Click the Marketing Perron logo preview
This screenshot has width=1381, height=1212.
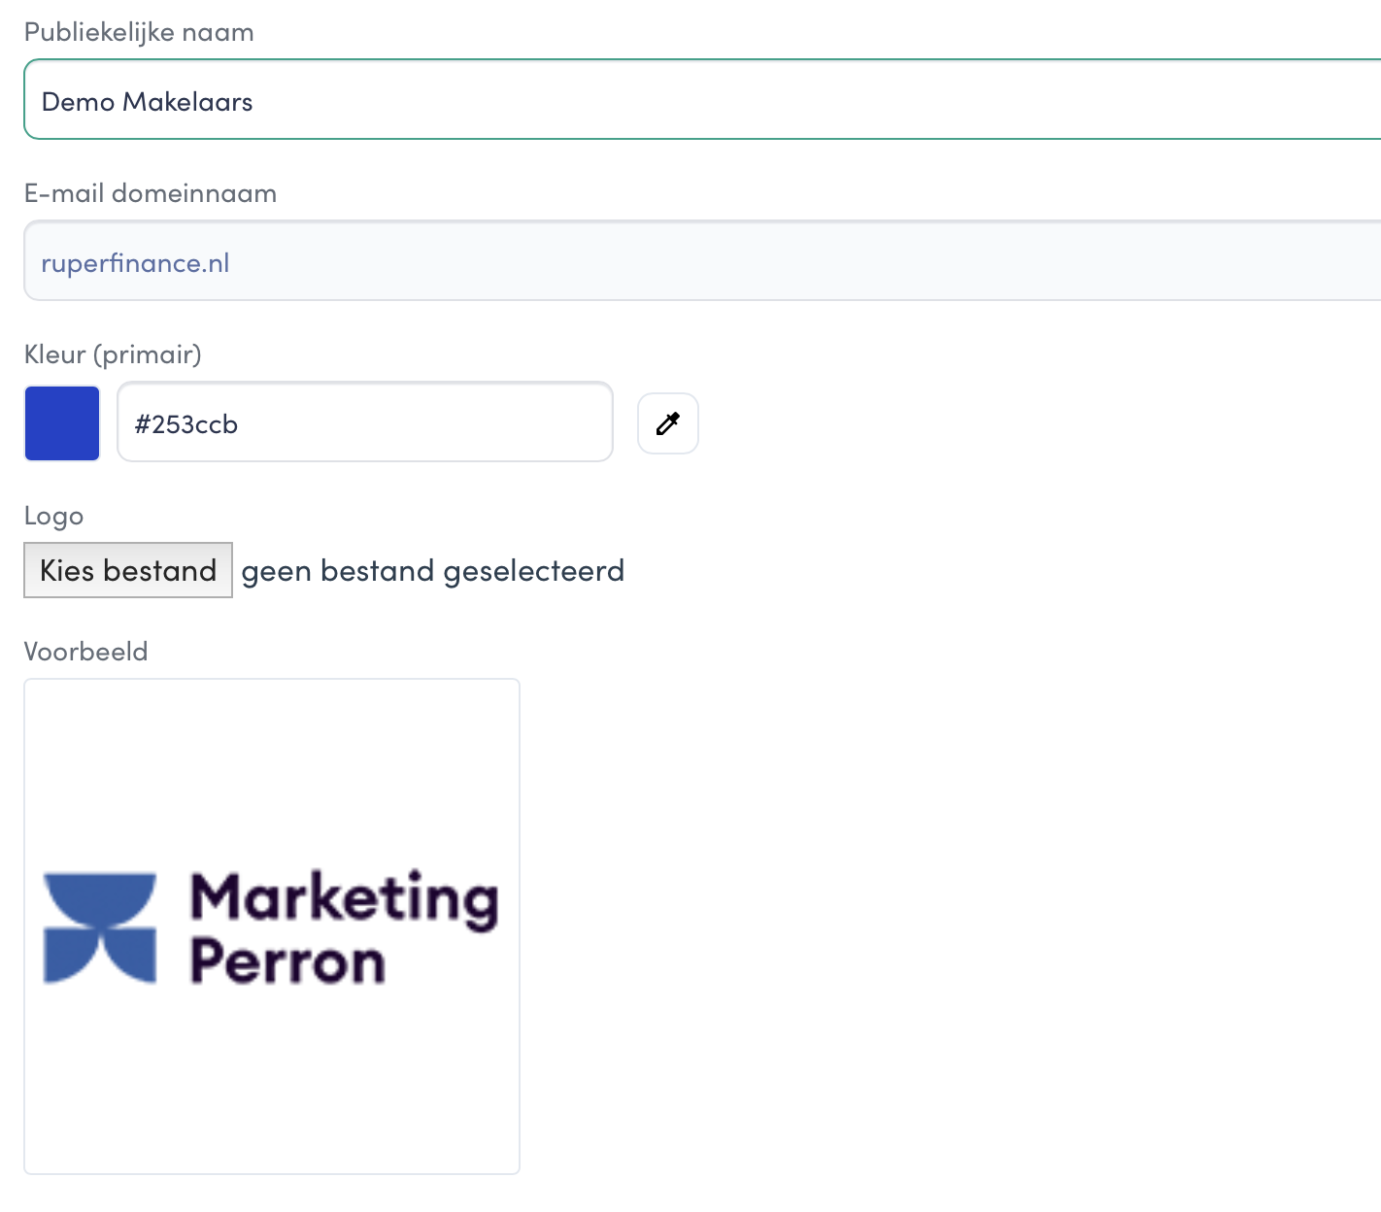pyautogui.click(x=272, y=926)
